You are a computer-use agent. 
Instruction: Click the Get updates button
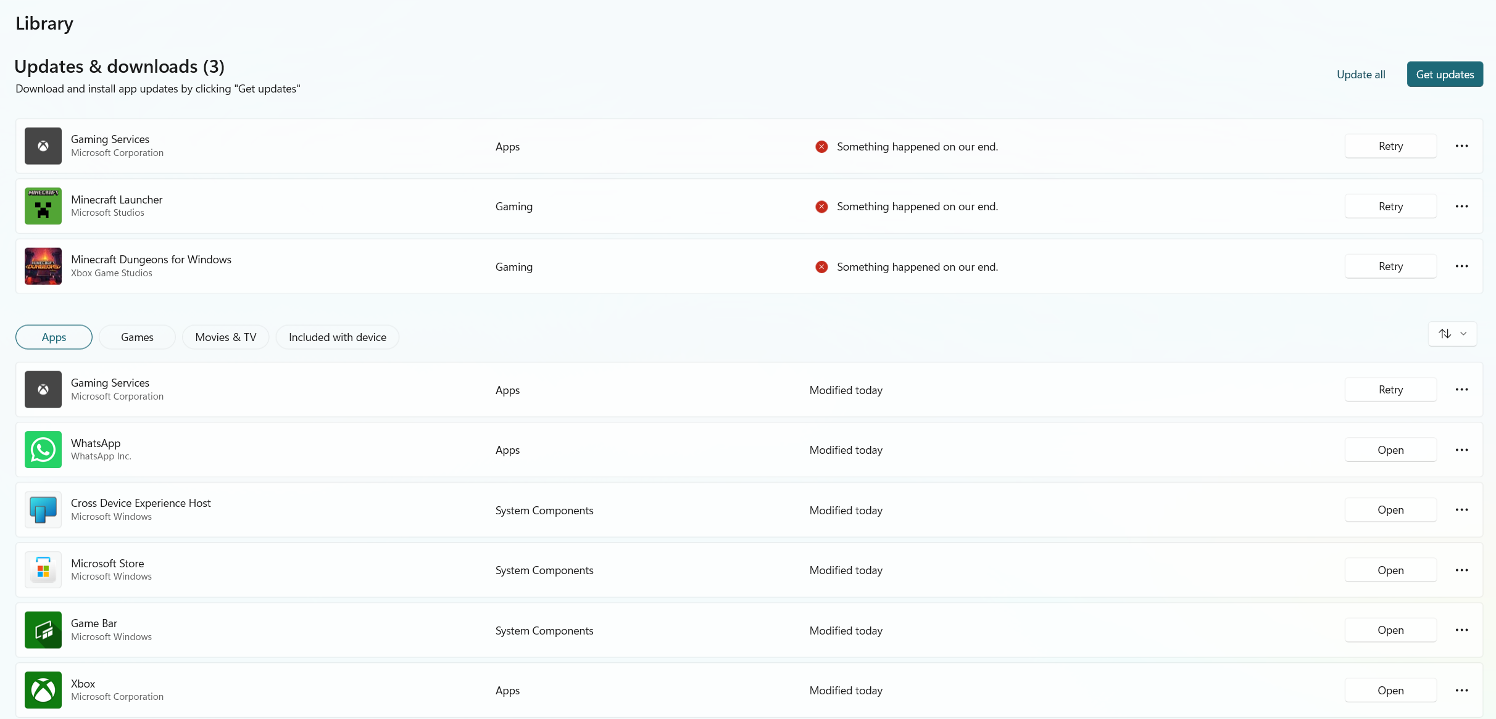coord(1444,75)
